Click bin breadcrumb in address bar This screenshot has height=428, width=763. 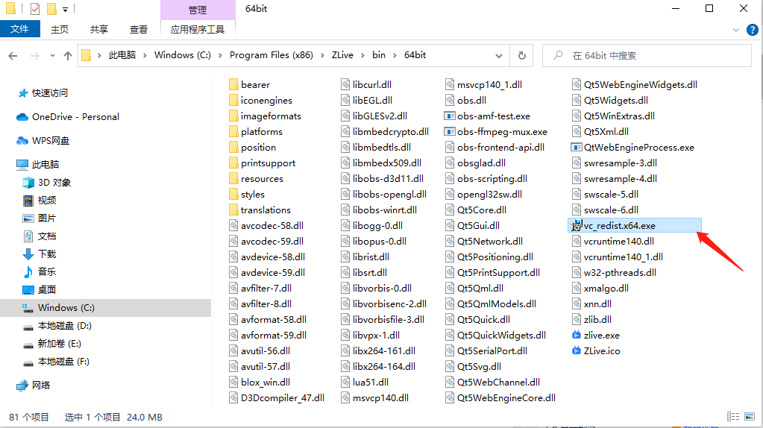(379, 55)
